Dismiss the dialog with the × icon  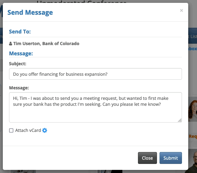click(181, 11)
